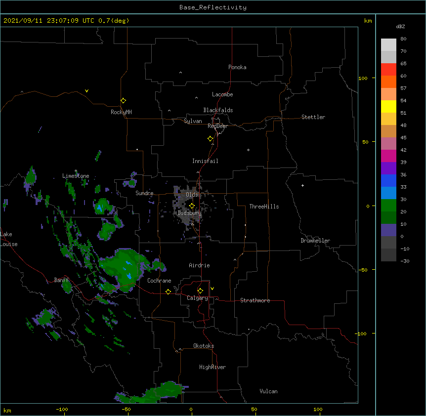Click the RedDeer label

217,126
